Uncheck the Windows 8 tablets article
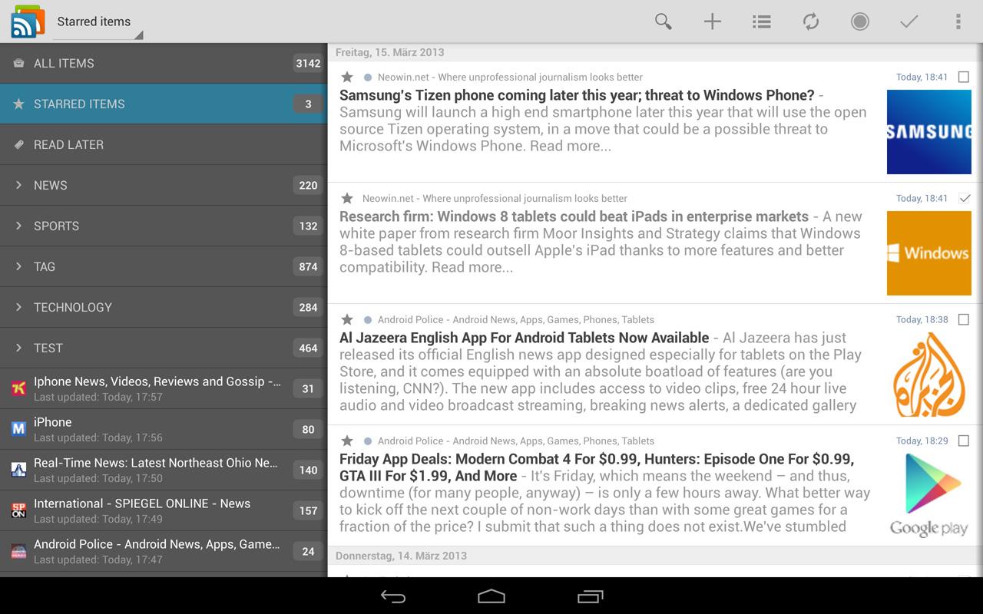 pyautogui.click(x=964, y=197)
